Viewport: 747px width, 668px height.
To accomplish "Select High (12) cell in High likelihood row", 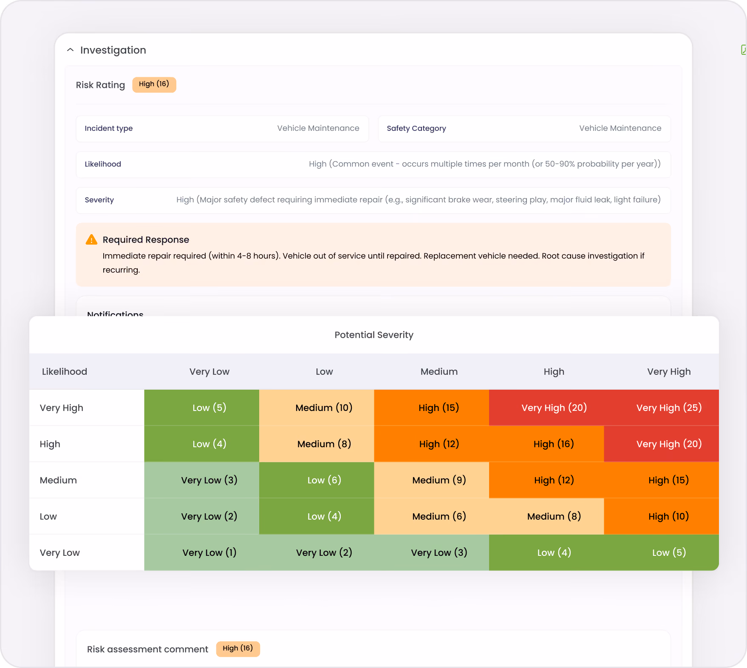I will pyautogui.click(x=432, y=444).
